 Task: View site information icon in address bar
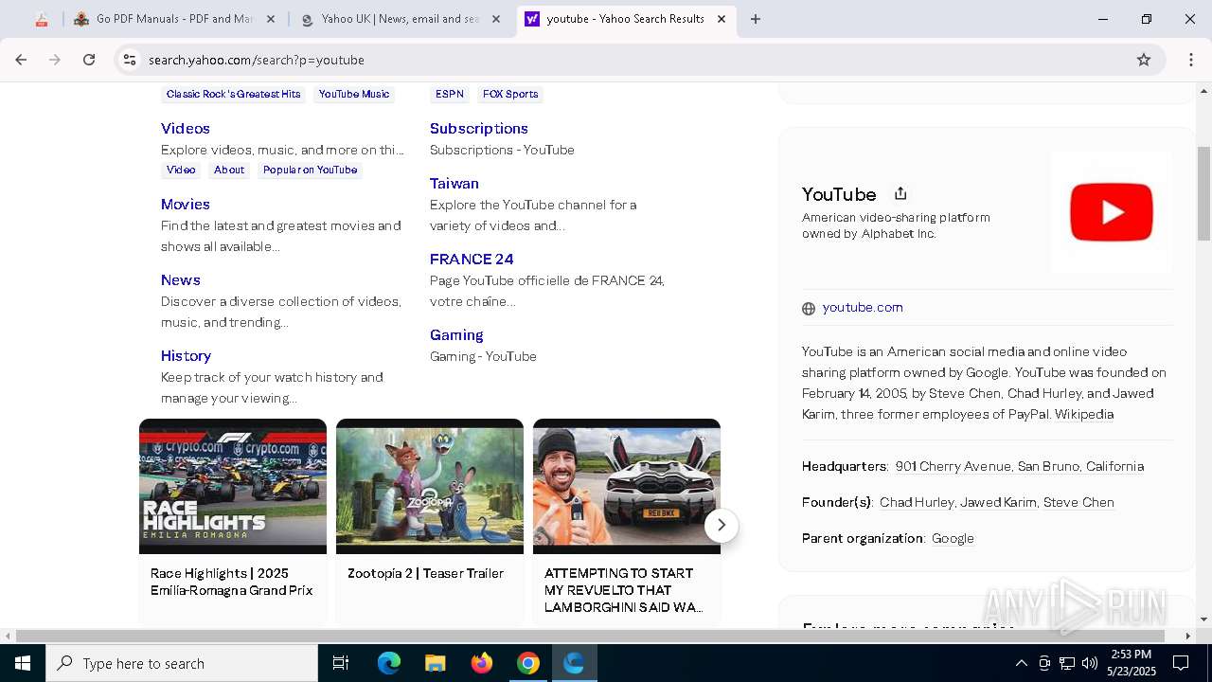pyautogui.click(x=130, y=60)
